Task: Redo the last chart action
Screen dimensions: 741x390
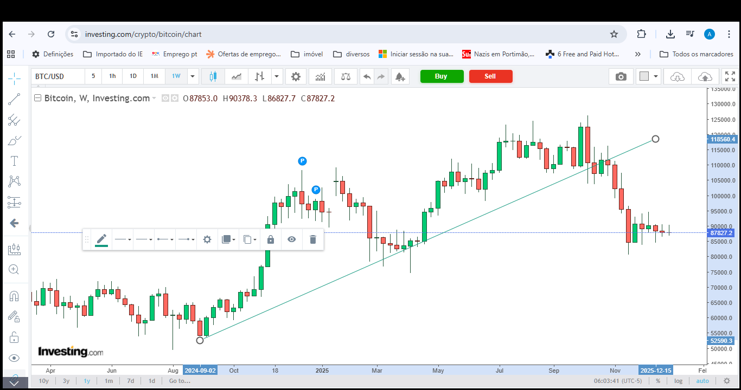Action: 381,76
